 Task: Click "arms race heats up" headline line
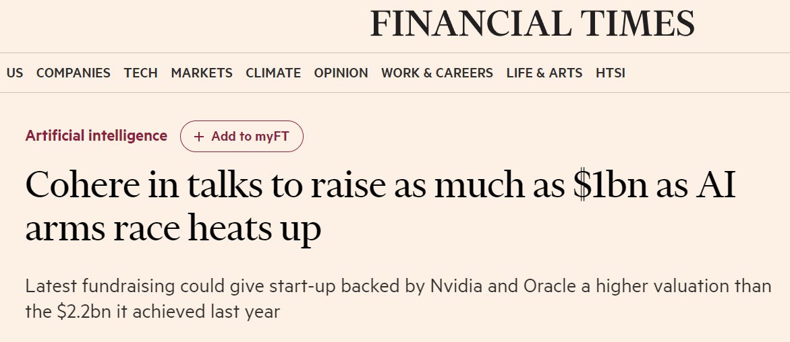coord(173,230)
